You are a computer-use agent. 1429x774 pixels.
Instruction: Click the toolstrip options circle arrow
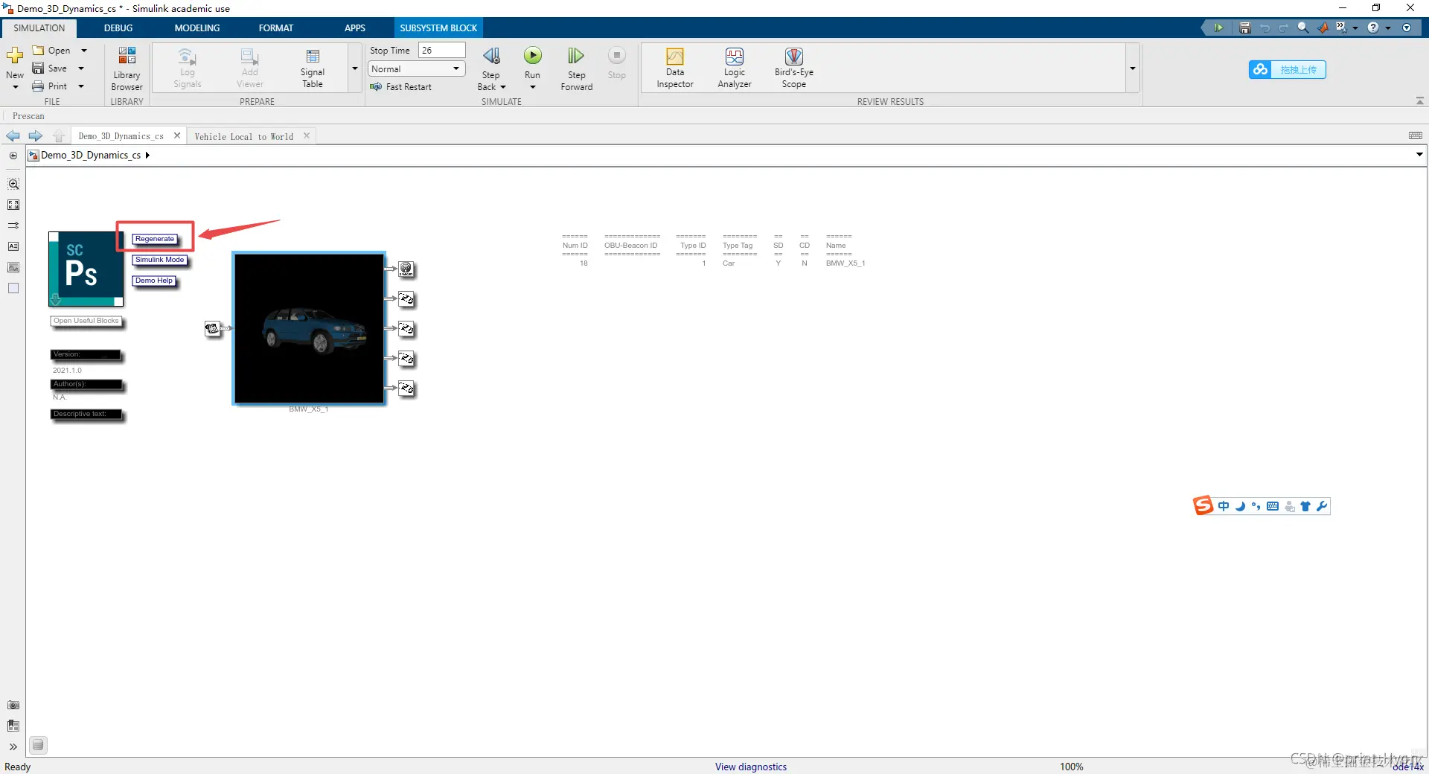1407,28
